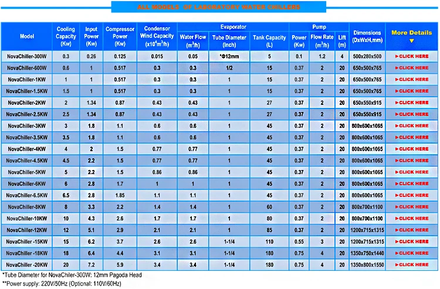This screenshot has width=440, height=289.
Task: Open CLICK HERE link for NovaChiller-3.5KW
Action: [x=412, y=137]
